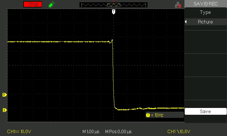This screenshot has width=227, height=136.
Task: Click the waveform memory overview bar
Action: (x=113, y=5)
